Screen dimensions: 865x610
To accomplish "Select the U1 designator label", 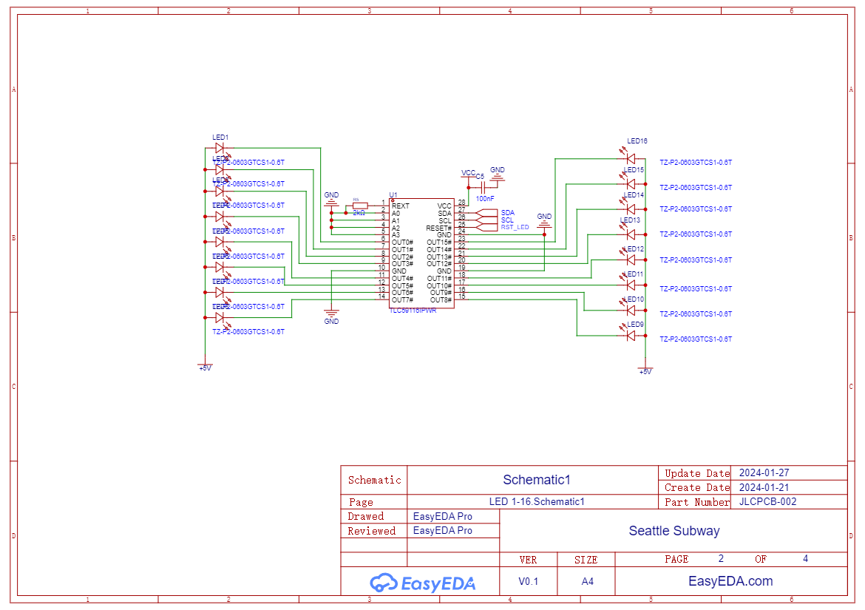I will [393, 194].
